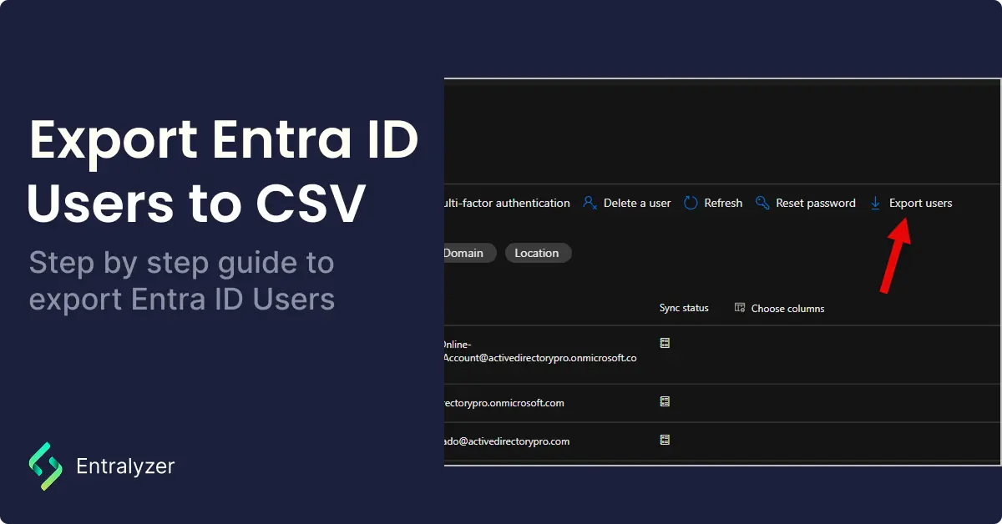Click sync status icon for onmicrosoft.co Account row

point(665,343)
